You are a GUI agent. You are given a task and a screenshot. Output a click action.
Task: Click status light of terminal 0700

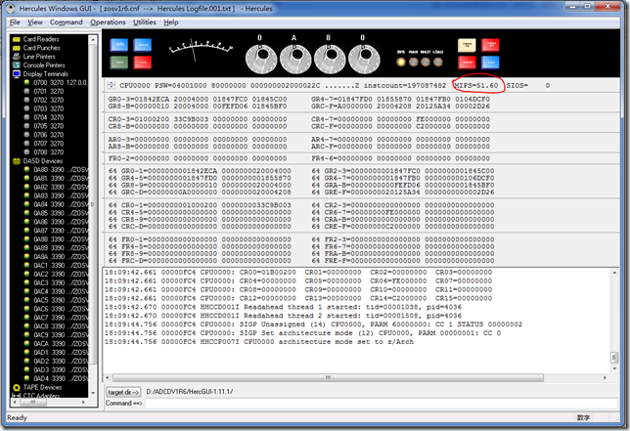tap(27, 82)
